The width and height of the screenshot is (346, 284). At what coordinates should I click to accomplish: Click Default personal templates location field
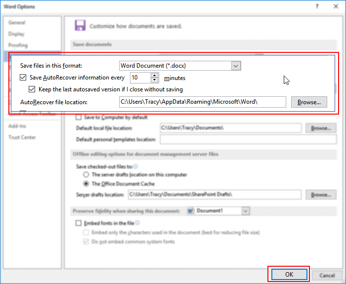[x=248, y=140]
